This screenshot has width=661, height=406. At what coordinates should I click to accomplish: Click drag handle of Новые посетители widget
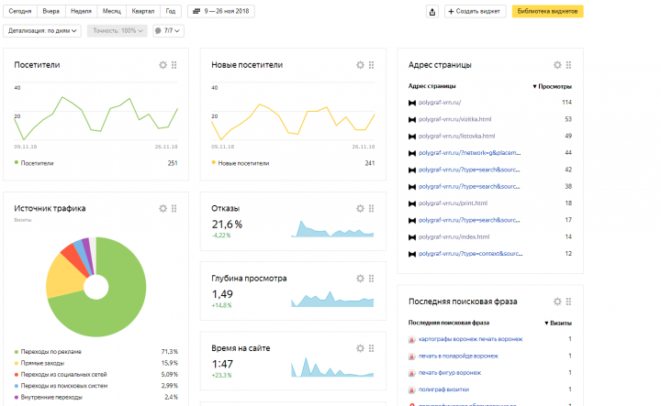[372, 65]
